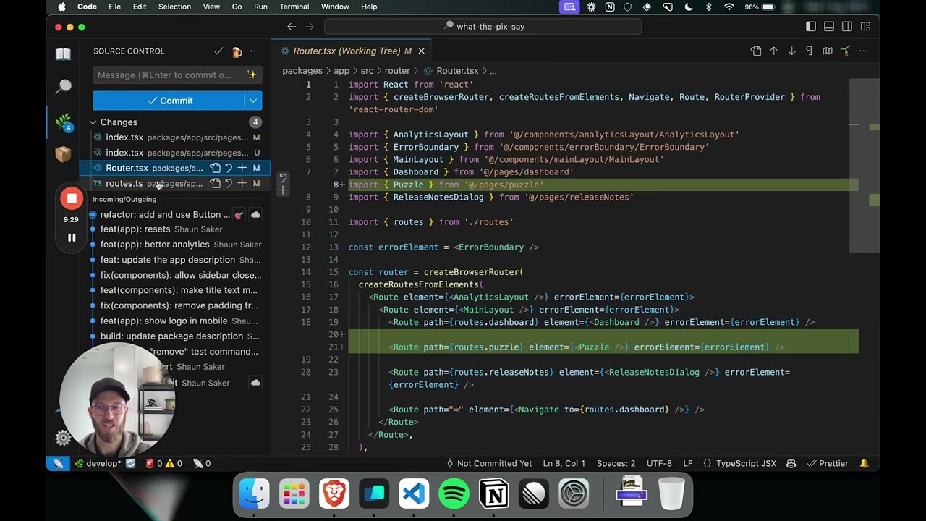Stop the screen recording red button
This screenshot has width=926, height=521.
(x=72, y=198)
